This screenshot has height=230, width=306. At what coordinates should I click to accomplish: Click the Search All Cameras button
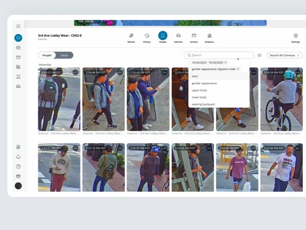pos(284,55)
